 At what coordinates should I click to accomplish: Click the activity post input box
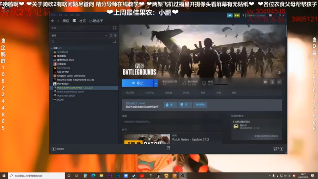172,122
